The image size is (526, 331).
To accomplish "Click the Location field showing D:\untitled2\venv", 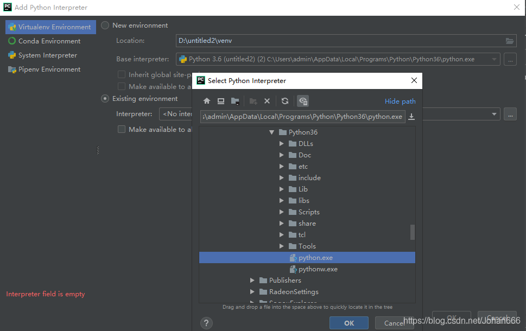I will tap(346, 41).
